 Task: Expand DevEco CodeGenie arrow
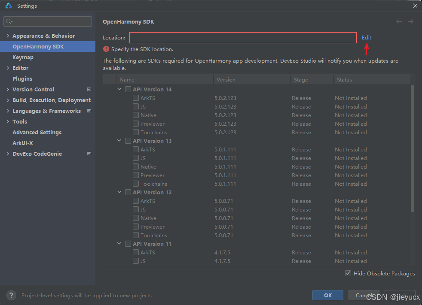point(8,154)
